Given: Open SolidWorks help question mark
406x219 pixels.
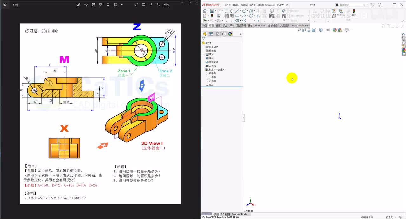Looking at the screenshot, I should pyautogui.click(x=380, y=5).
